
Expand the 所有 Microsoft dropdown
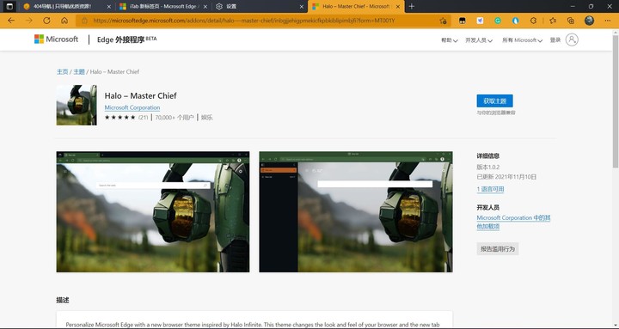point(522,40)
